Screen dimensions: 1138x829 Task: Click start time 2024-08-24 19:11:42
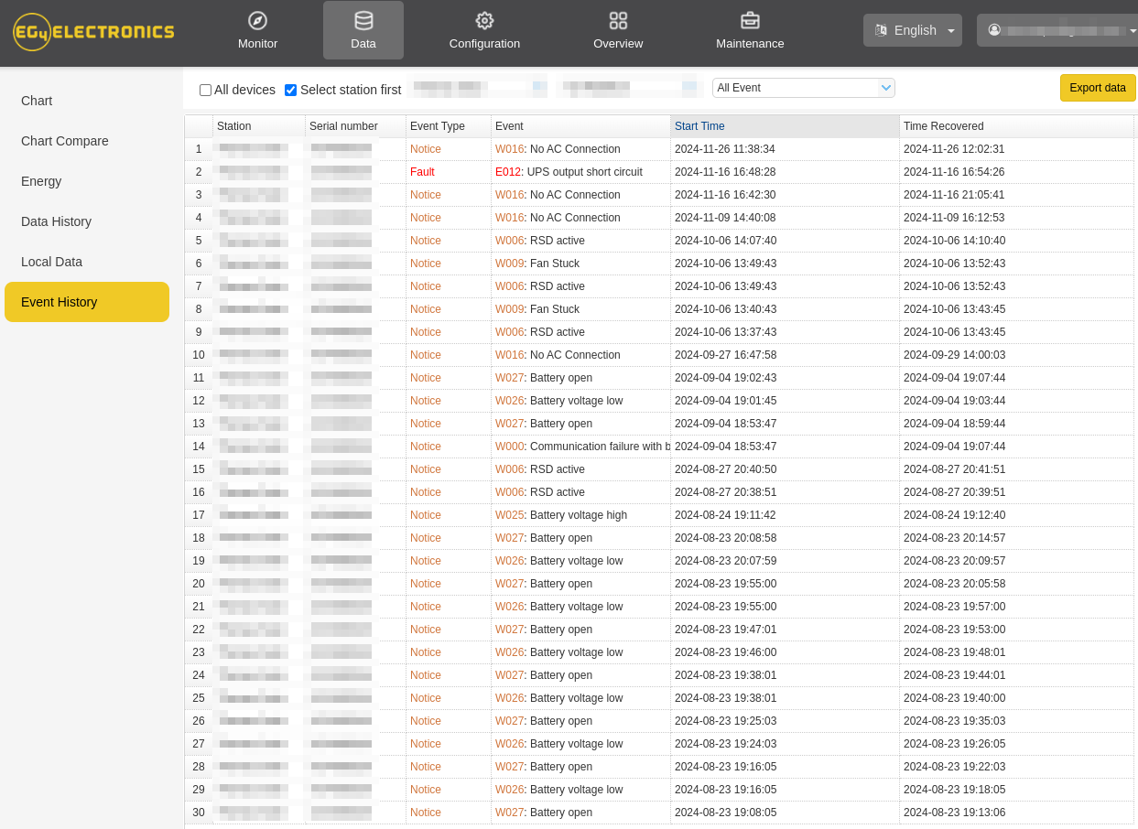tap(725, 515)
